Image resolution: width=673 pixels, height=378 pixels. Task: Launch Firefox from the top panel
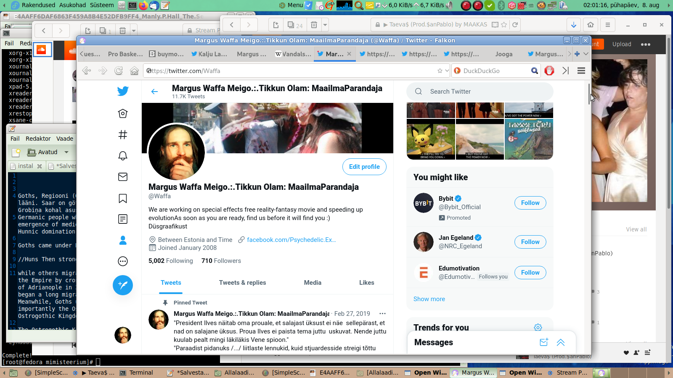tap(143, 5)
